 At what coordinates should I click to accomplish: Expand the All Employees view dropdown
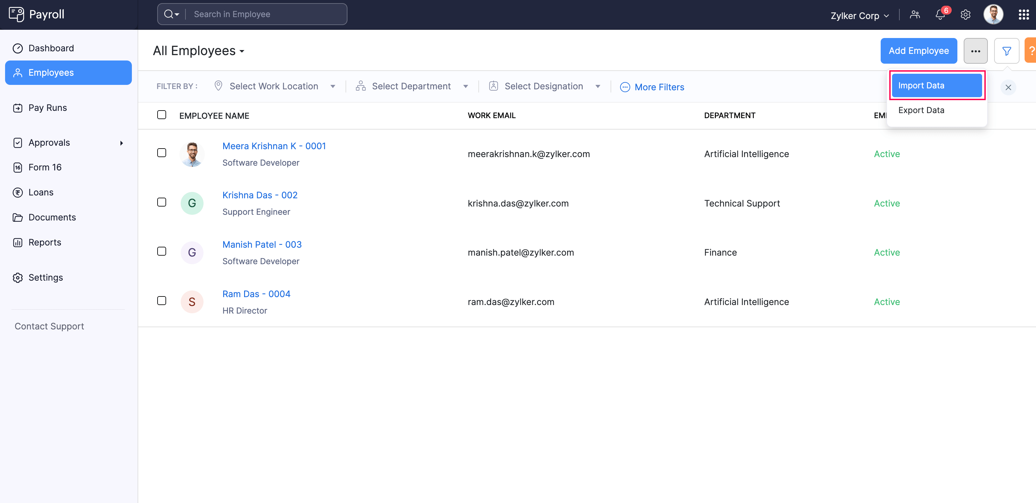tap(199, 51)
